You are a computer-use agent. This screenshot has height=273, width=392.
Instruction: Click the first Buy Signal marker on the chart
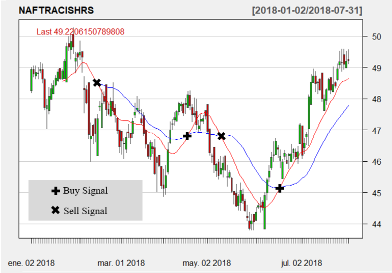[x=187, y=136]
